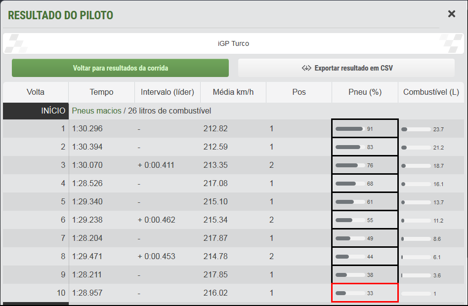Click lap time 1:28.957
The height and width of the screenshot is (306, 468).
pyautogui.click(x=87, y=293)
